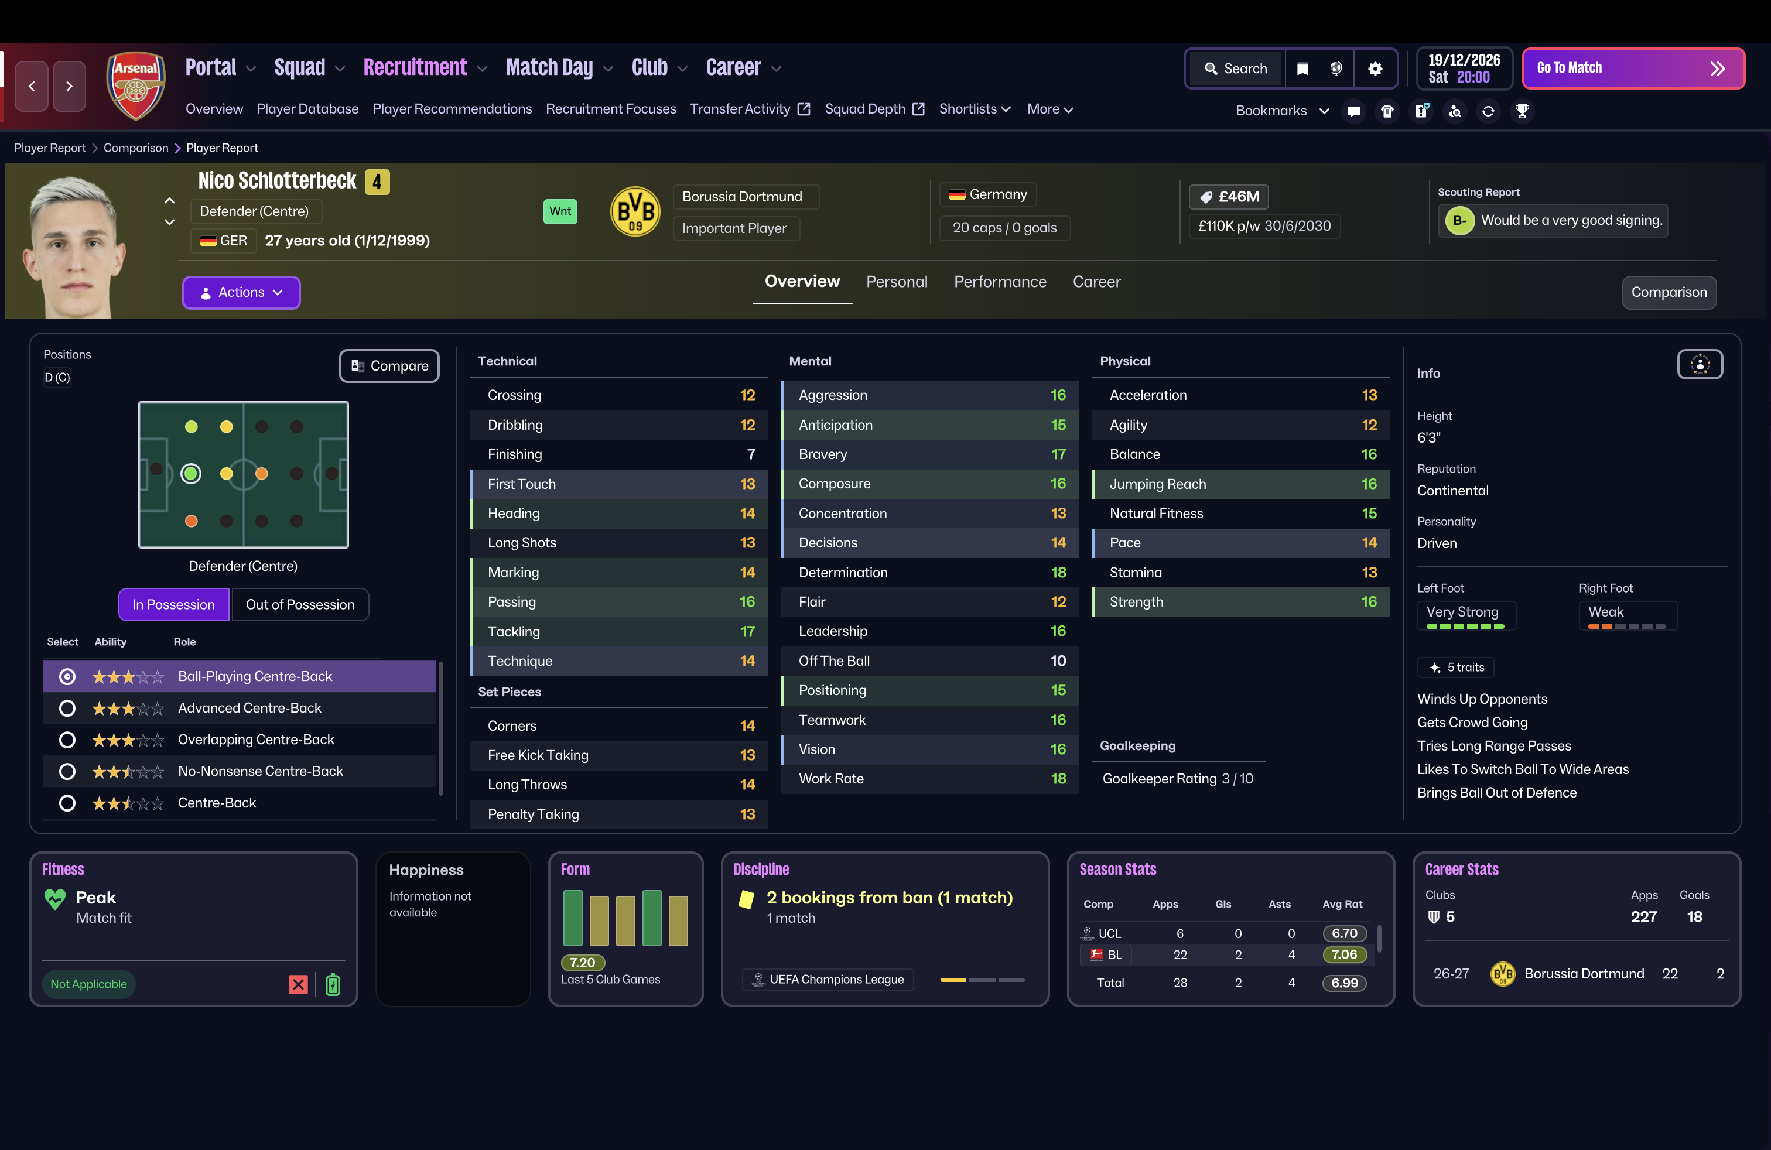The width and height of the screenshot is (1771, 1150).
Task: Select the No-Nonsense Centre-Back role radio
Action: click(x=67, y=771)
